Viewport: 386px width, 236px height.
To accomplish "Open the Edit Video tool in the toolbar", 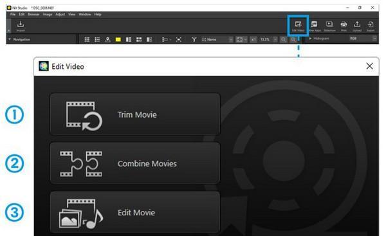I will point(298,26).
